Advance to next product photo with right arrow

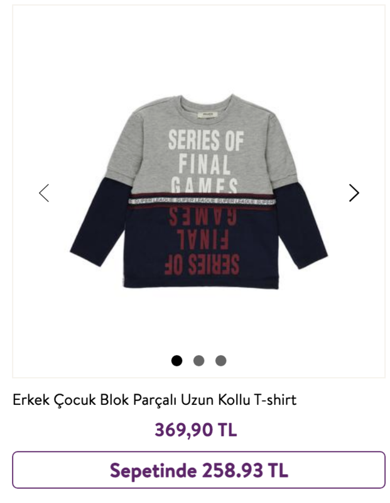(354, 193)
